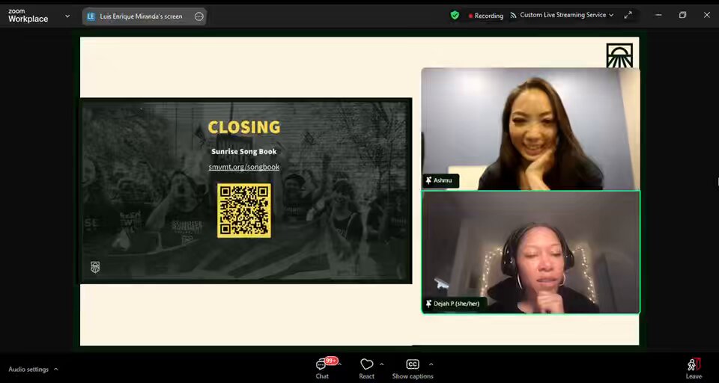Click pin icon beside Dejah P's name
This screenshot has height=383, width=719.
tap(428, 304)
